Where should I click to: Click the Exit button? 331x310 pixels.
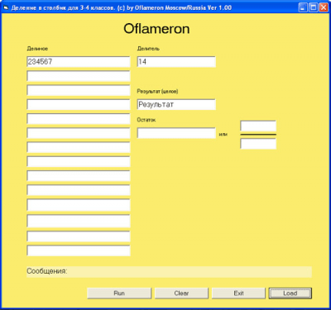click(238, 293)
